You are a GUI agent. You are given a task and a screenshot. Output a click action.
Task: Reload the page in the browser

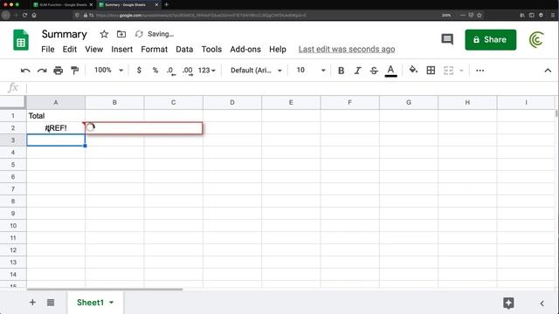[x=24, y=16]
